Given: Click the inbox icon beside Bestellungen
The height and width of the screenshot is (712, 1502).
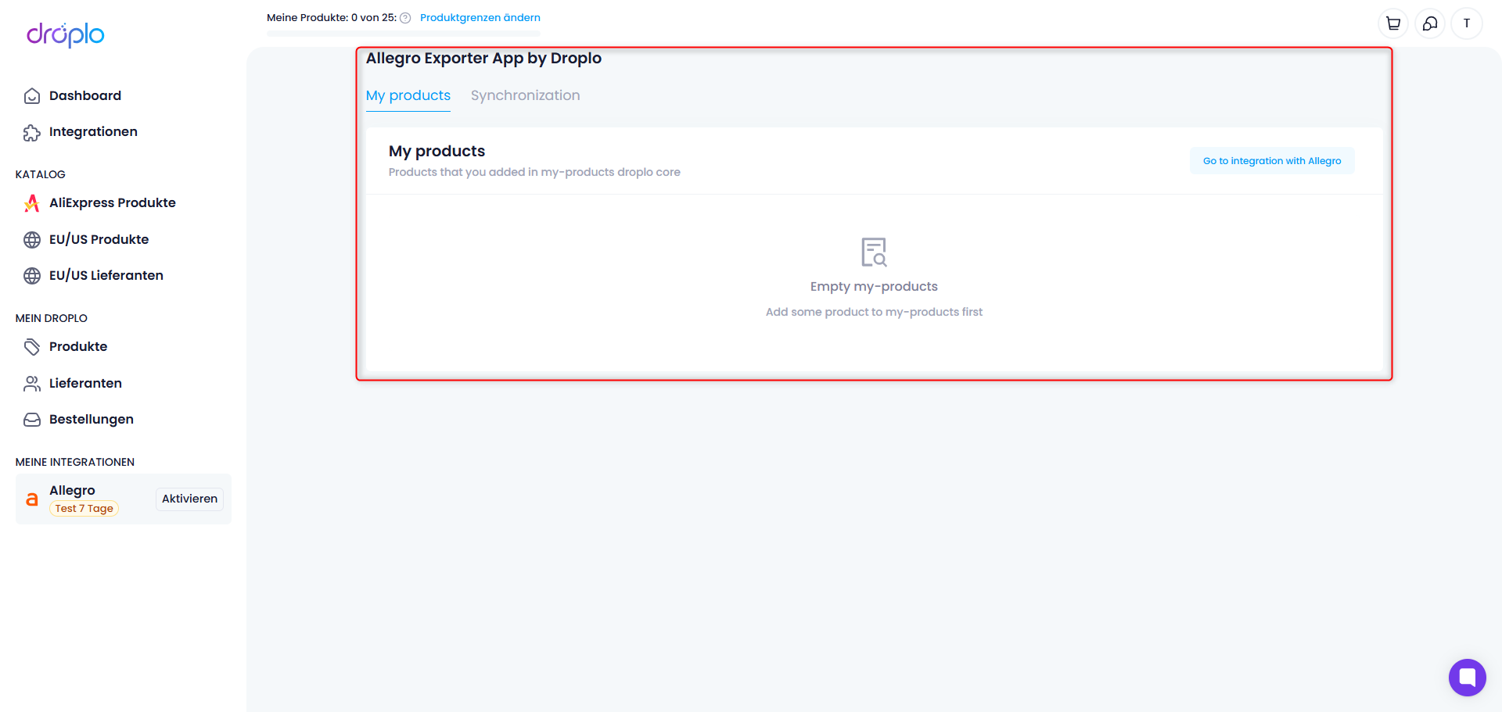Looking at the screenshot, I should (32, 420).
